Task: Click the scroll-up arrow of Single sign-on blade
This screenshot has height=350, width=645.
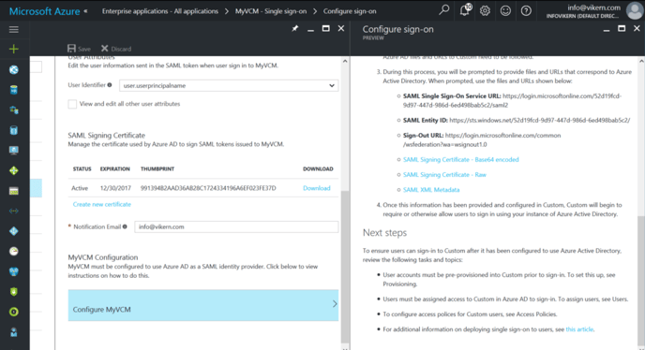Action: pyautogui.click(x=345, y=61)
